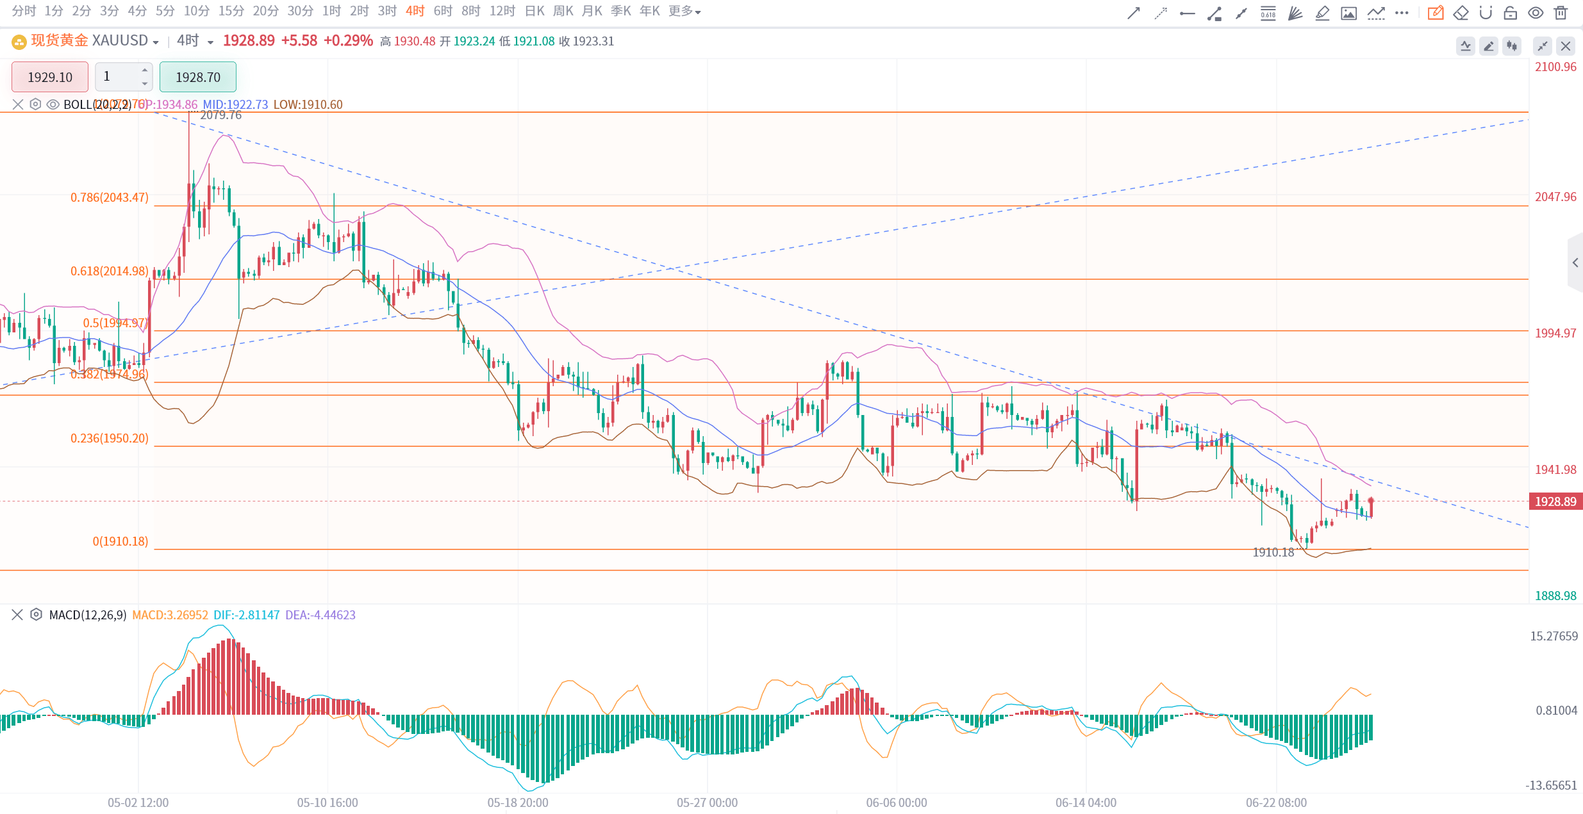Open the 4时 period dropdown arrow

(210, 42)
